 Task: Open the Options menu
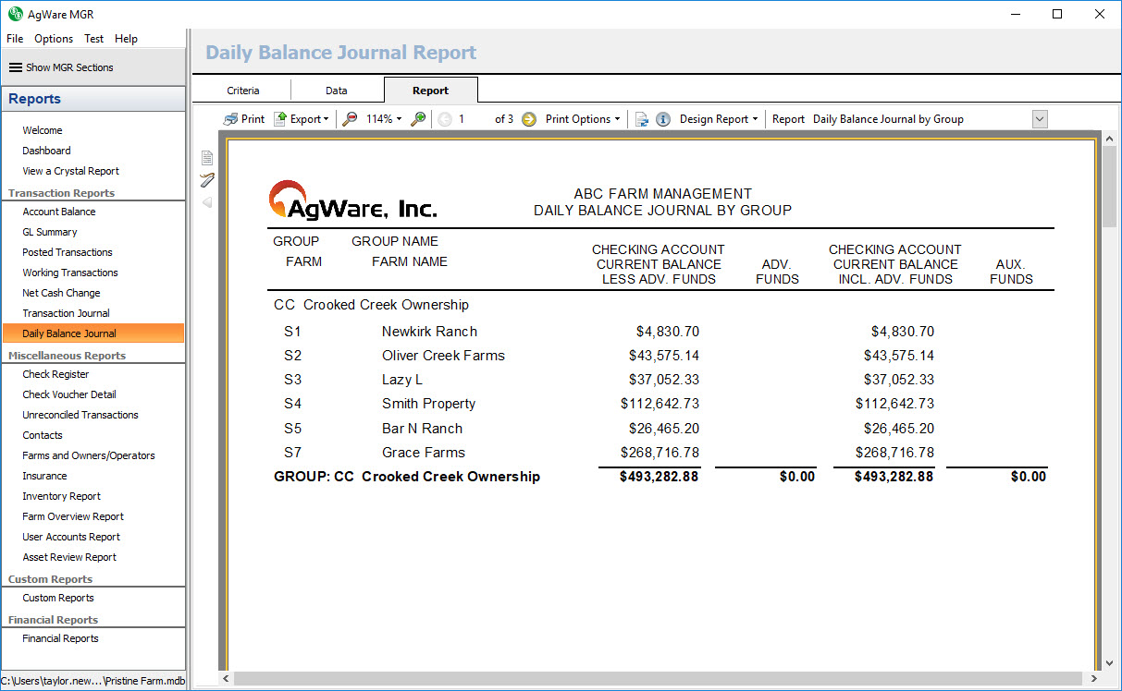[x=54, y=39]
